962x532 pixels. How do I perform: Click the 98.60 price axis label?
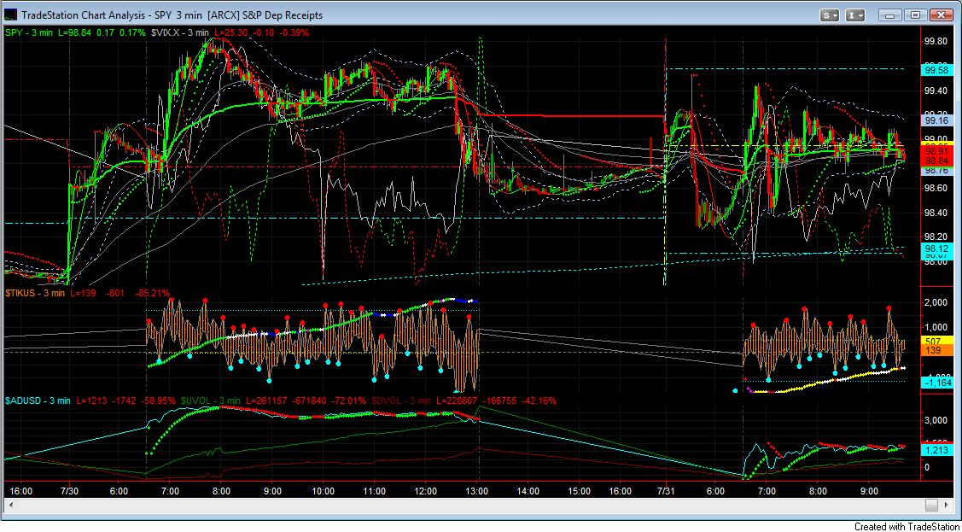935,189
